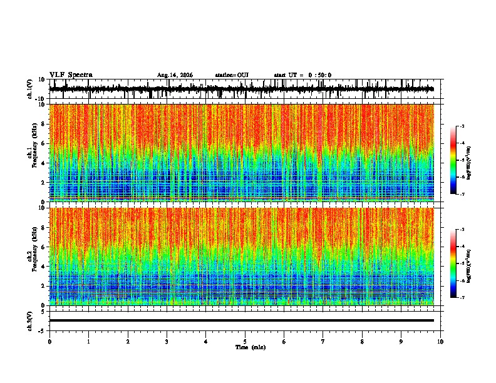The width and height of the screenshot is (496, 383).
Task: Click the "0" tick on the time axis
Action: pos(49,342)
